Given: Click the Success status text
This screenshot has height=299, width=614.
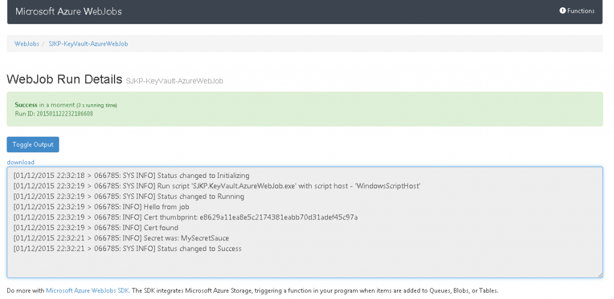Looking at the screenshot, I should tap(26, 105).
